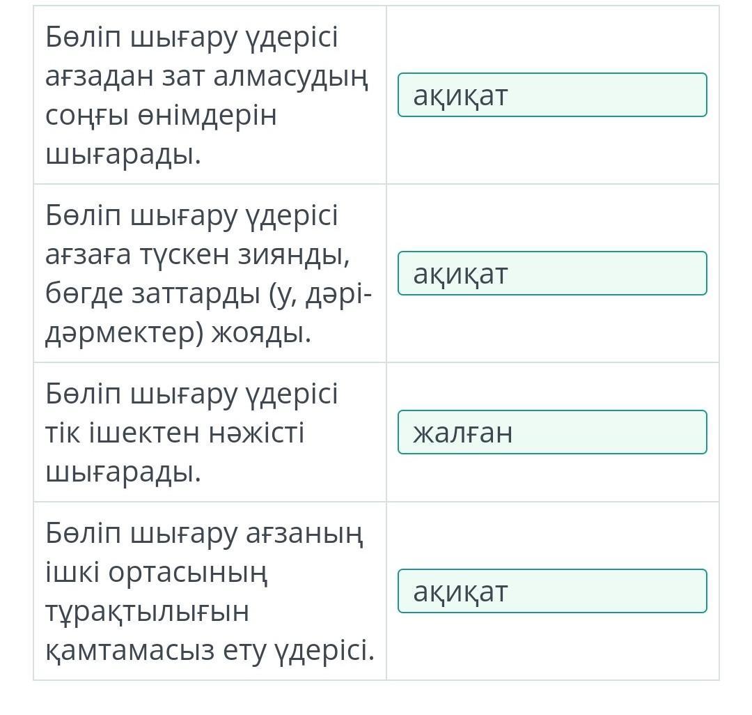
Task: Click the word 'ақиқат' beside the 'нәжісті' statement's upper neighbor
Action: click(460, 274)
